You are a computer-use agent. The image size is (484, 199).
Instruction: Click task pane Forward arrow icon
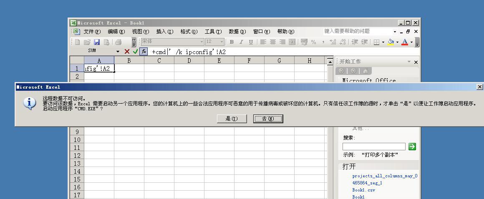[353, 71]
